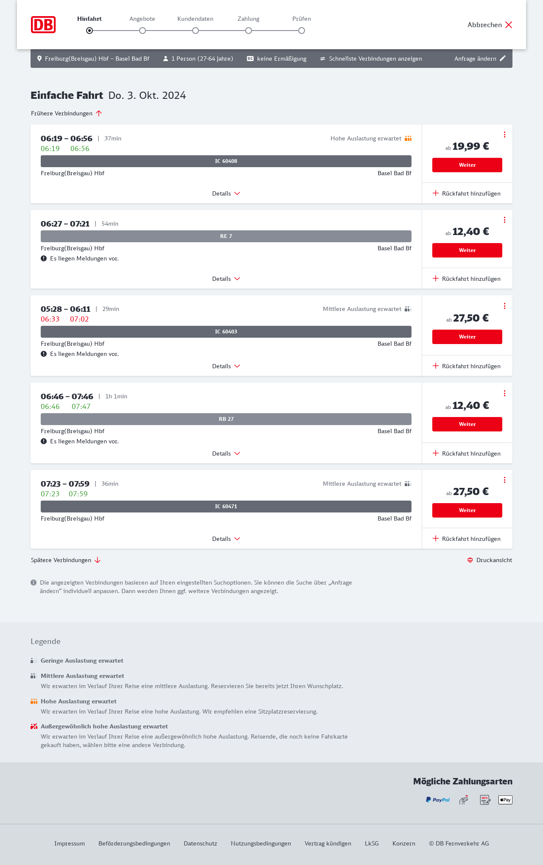Load Spätere Verbindungen

coord(66,560)
